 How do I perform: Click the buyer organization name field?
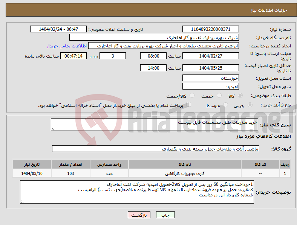(154, 37)
